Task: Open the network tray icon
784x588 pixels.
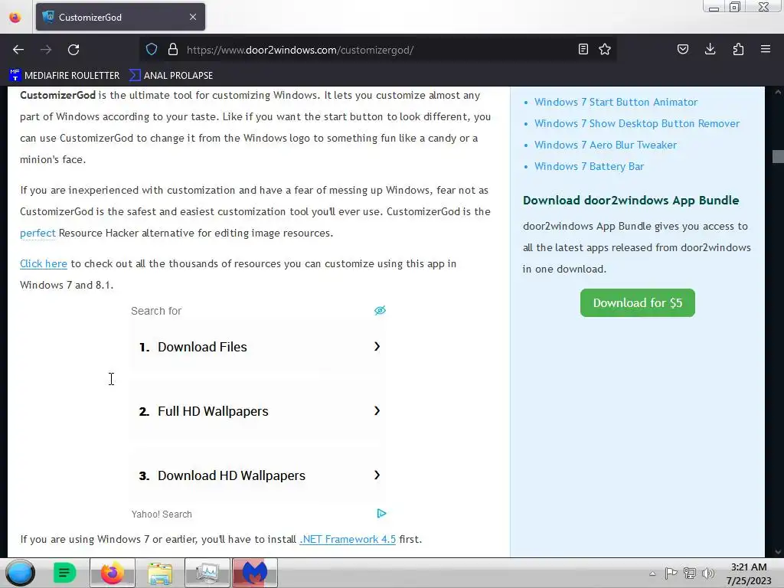Action: pos(690,573)
